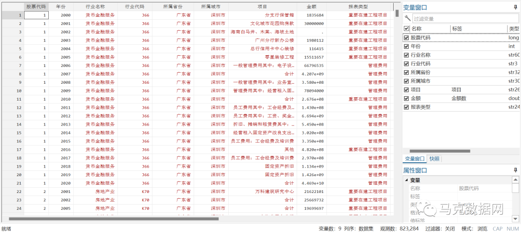Click the 名称 property value 股票代码 in properties window
This screenshot has height=232, width=521.
pos(468,188)
